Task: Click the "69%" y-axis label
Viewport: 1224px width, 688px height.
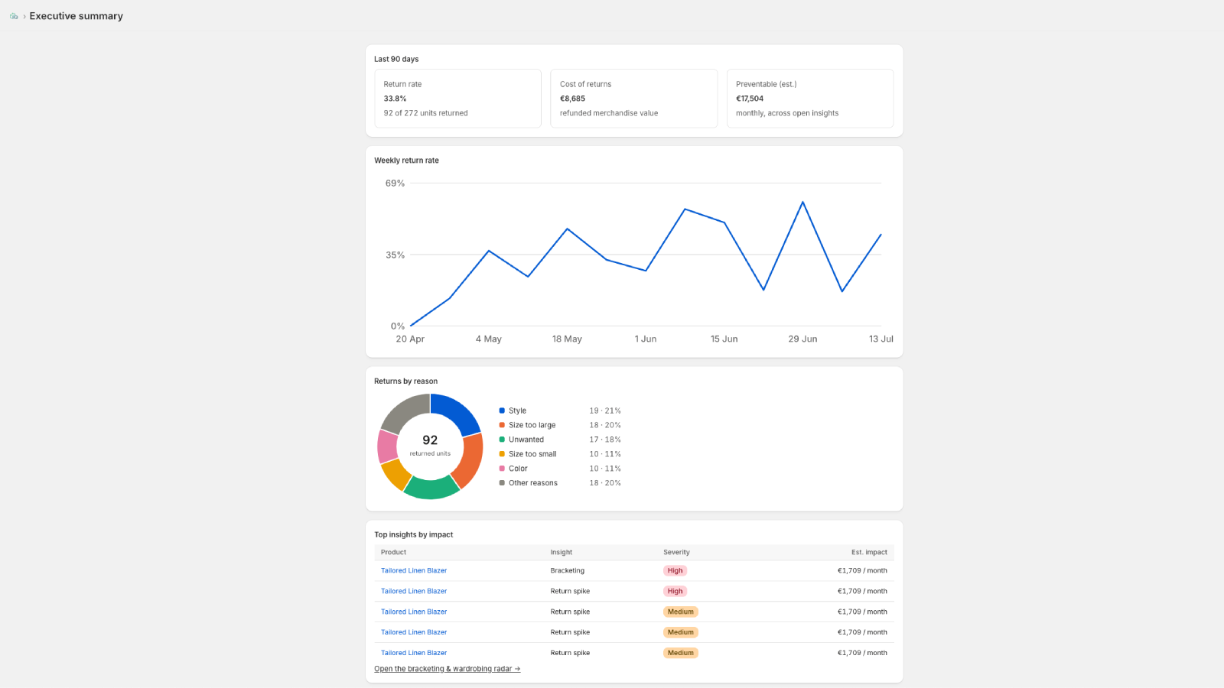Action: point(395,183)
